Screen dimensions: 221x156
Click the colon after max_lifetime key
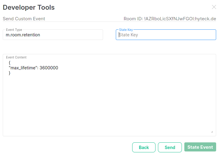click(38, 68)
